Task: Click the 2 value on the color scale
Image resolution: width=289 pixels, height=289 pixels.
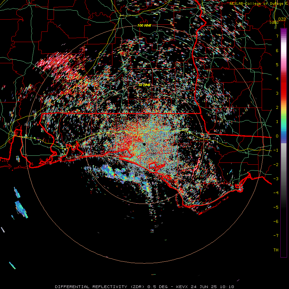Action: coord(277,108)
